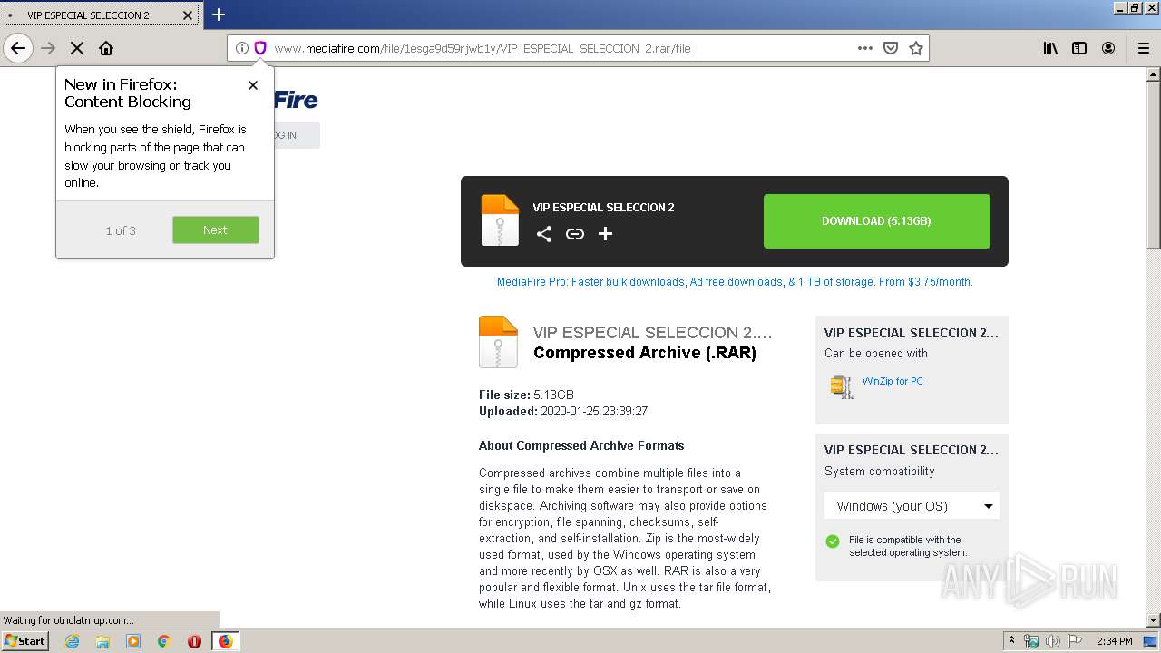Open the Library icon in toolbar

1050,48
